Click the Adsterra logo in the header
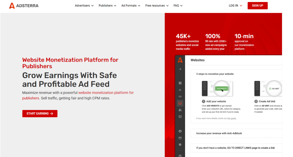The height and width of the screenshot is (157, 293). [24, 6]
